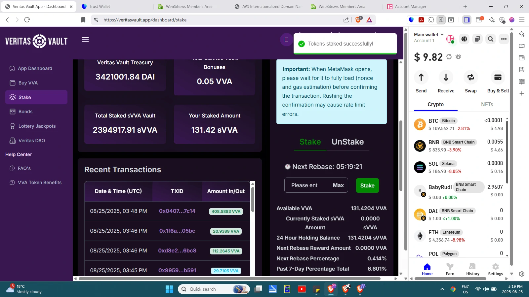Toggle the hamburger sidebar menu
Screen dimensions: 529x297
[85, 40]
